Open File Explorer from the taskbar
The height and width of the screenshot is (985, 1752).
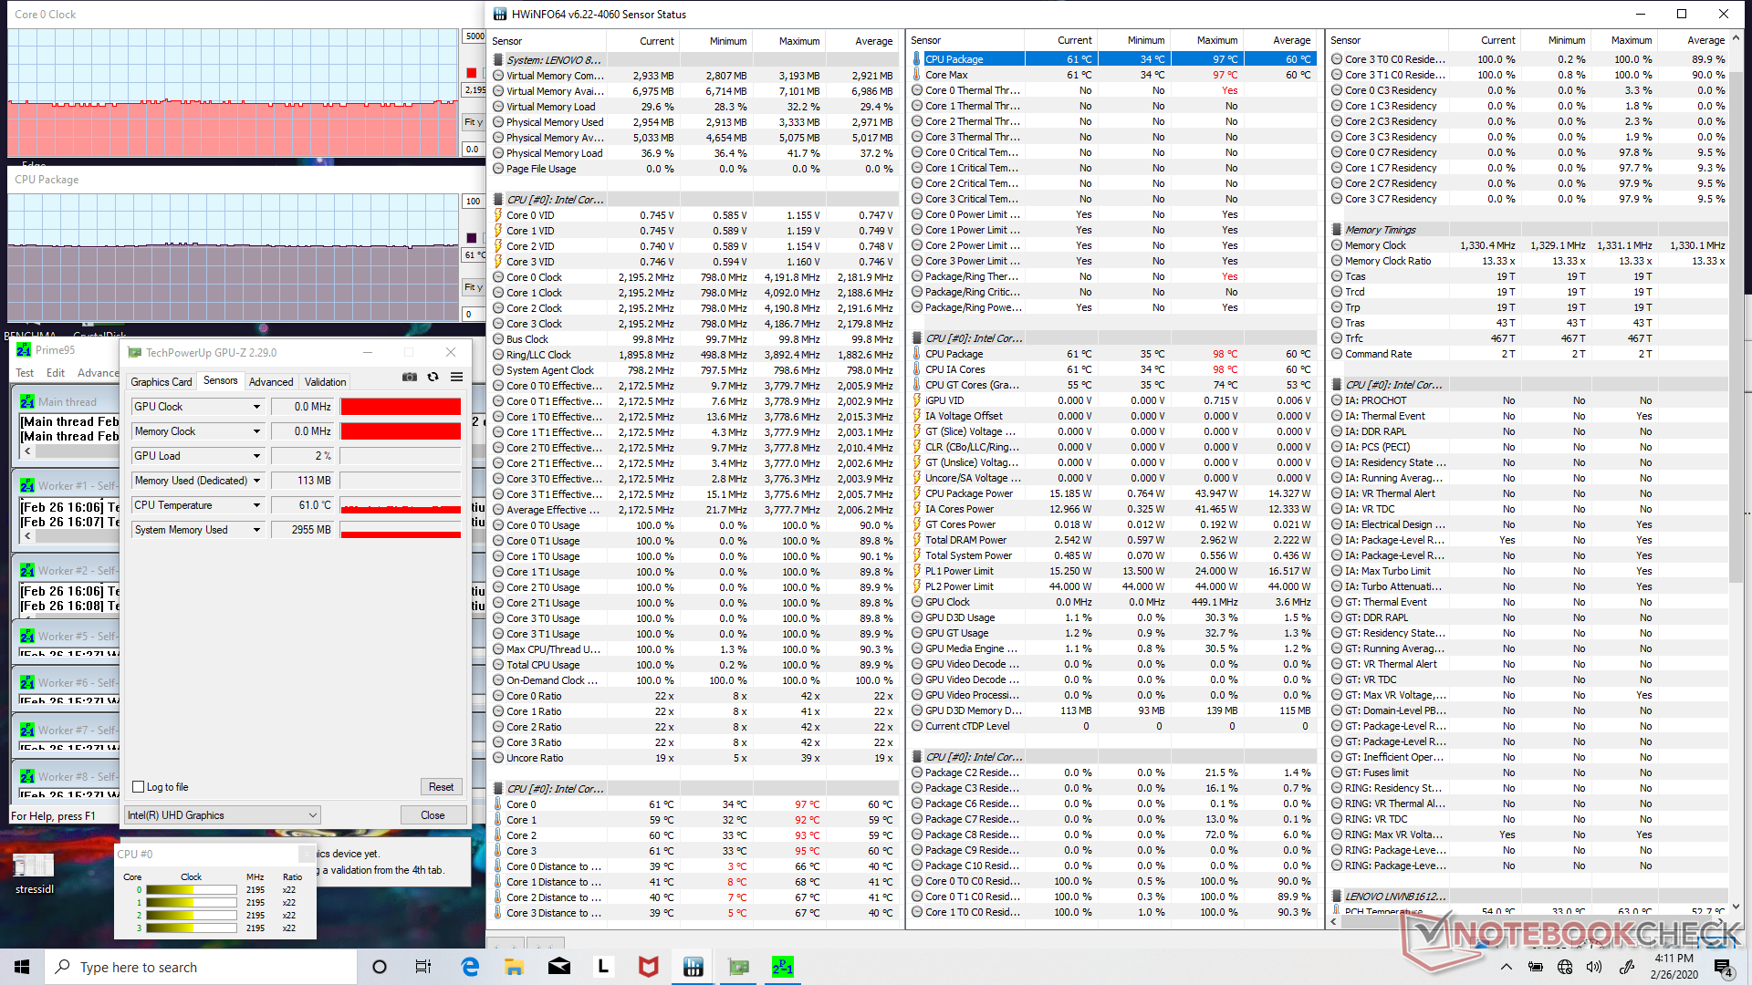[x=514, y=967]
